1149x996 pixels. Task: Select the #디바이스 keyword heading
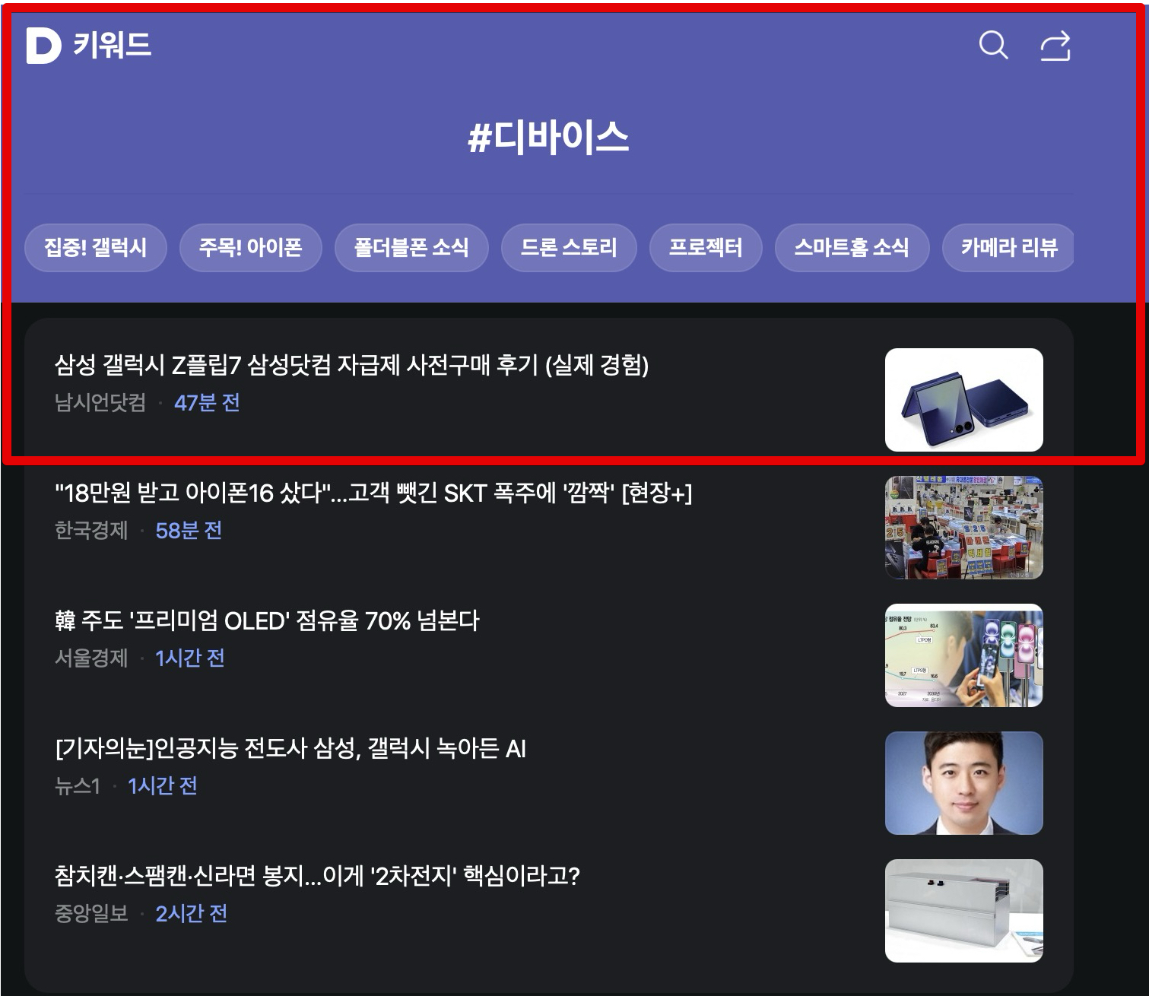(x=548, y=138)
